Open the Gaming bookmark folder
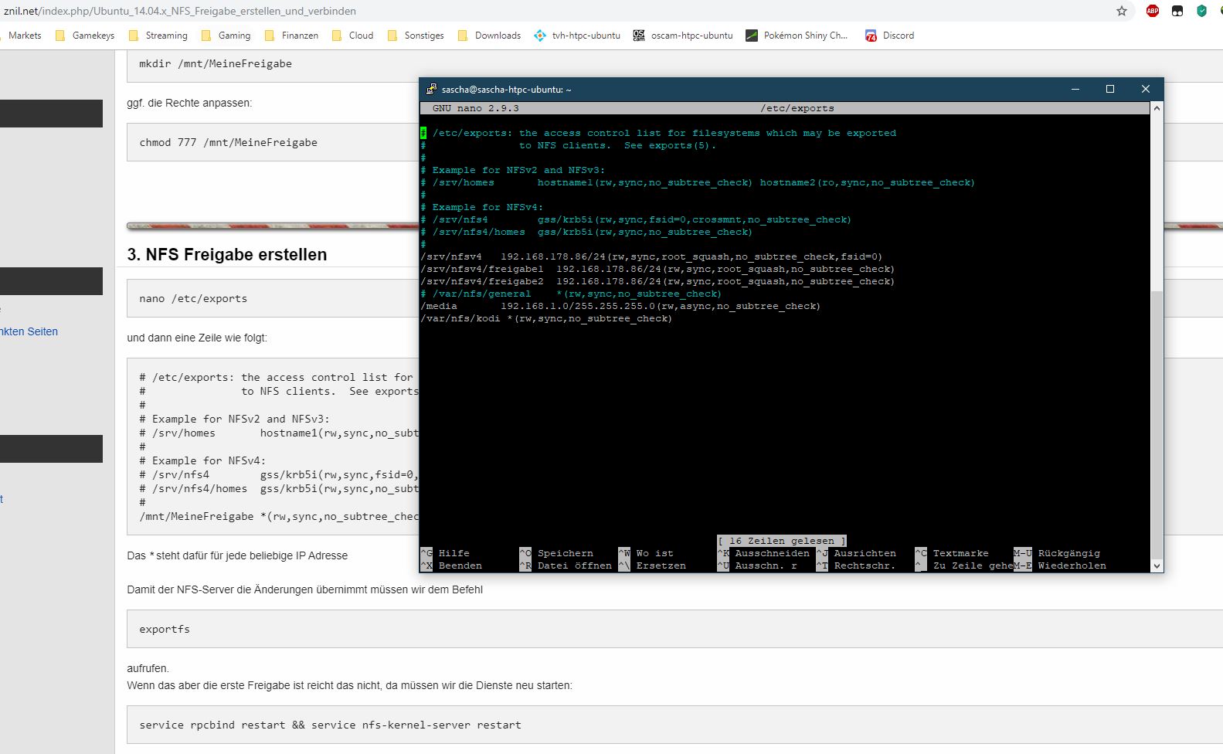Viewport: 1223px width, 754px height. coord(226,36)
